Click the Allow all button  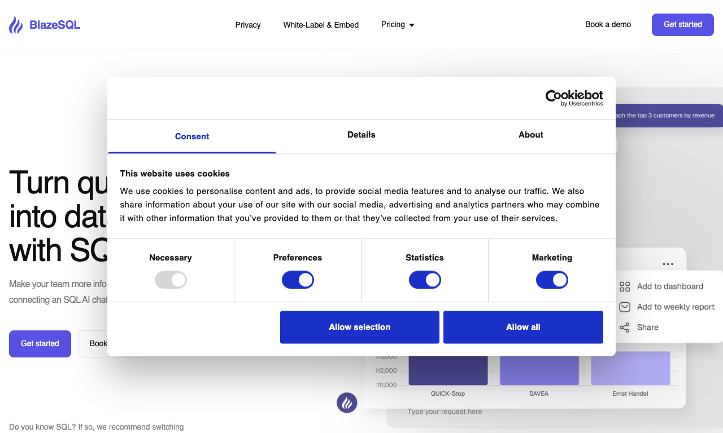[x=523, y=327]
